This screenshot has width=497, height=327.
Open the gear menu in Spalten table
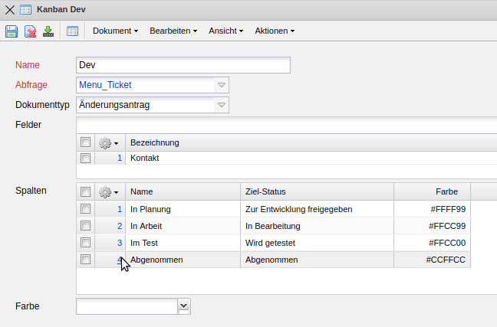click(109, 191)
